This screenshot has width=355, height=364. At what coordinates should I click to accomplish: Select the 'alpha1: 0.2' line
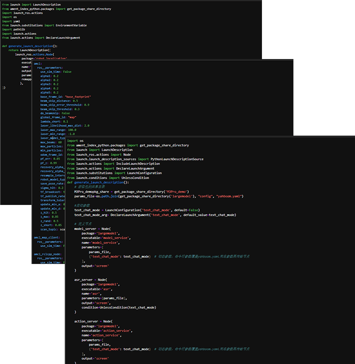49,76
